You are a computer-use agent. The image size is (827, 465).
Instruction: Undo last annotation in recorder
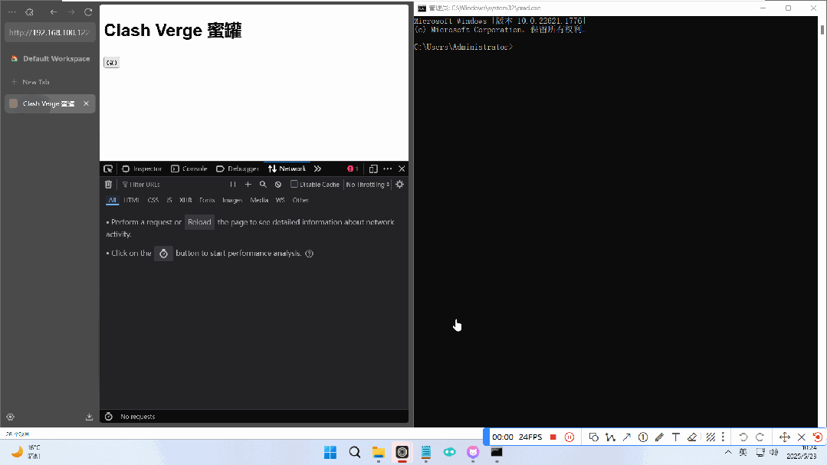click(x=743, y=437)
